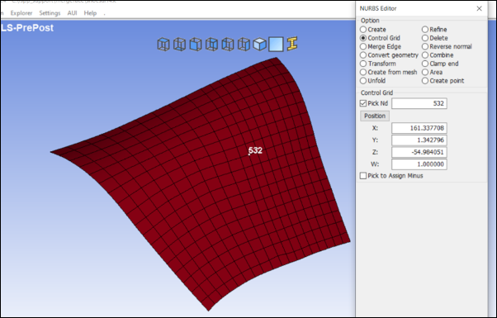Click the Y coordinate field

(x=419, y=140)
